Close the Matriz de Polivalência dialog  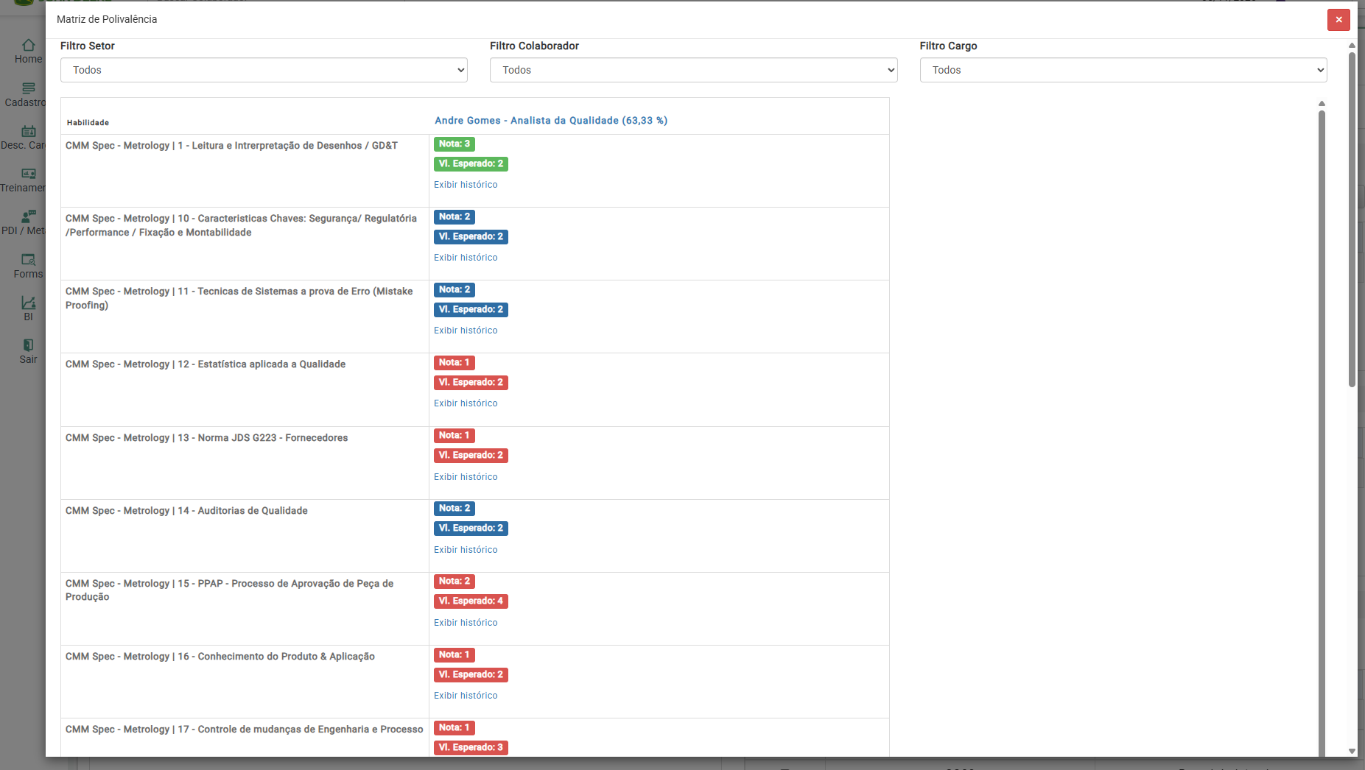(1338, 20)
